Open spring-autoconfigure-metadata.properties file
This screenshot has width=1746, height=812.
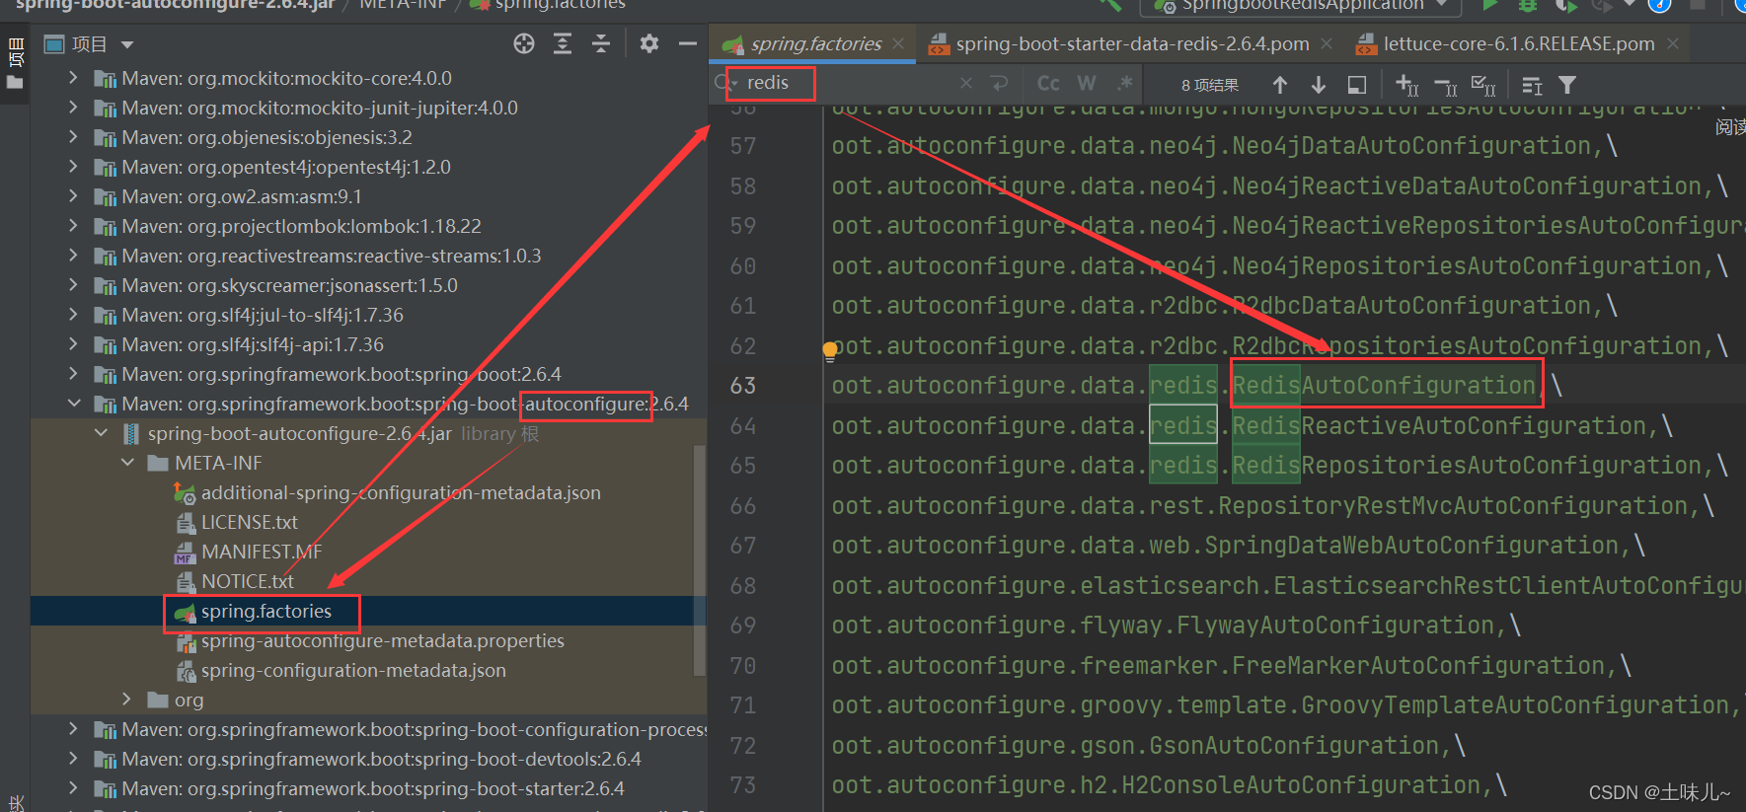383,640
